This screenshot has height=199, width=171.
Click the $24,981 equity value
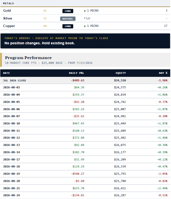120,116
